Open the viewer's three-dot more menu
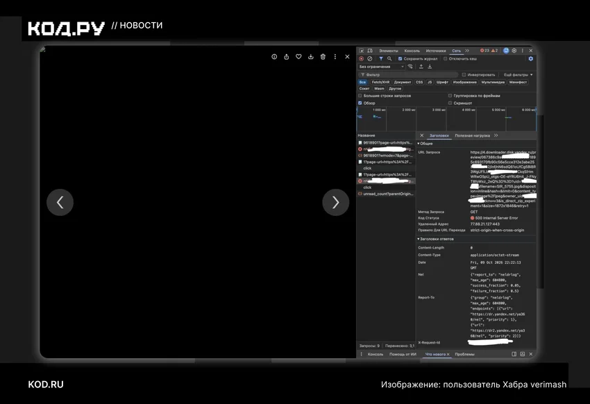 click(x=335, y=57)
